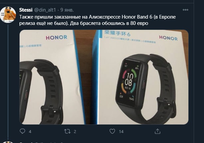Click the share upload icon
The width and height of the screenshot is (204, 143).
pyautogui.click(x=157, y=131)
